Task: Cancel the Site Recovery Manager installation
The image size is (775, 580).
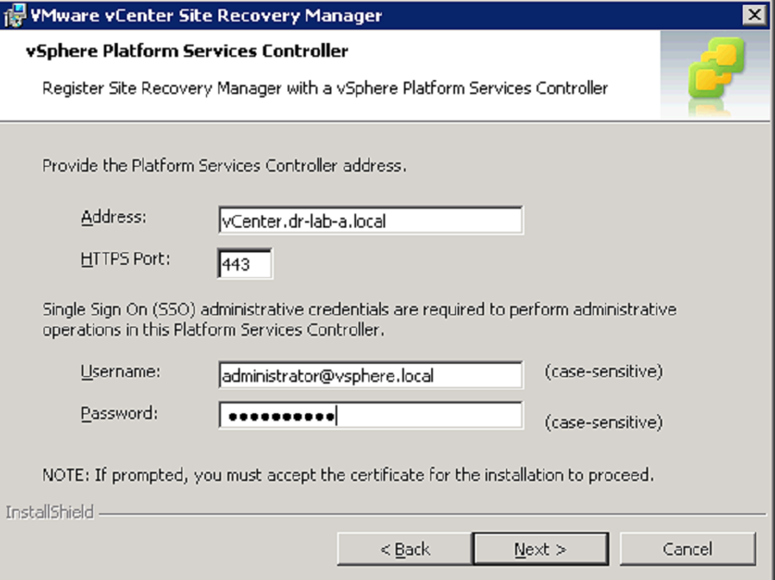Action: (688, 549)
